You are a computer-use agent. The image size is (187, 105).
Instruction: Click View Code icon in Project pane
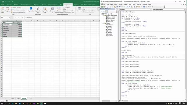(x=101, y=11)
